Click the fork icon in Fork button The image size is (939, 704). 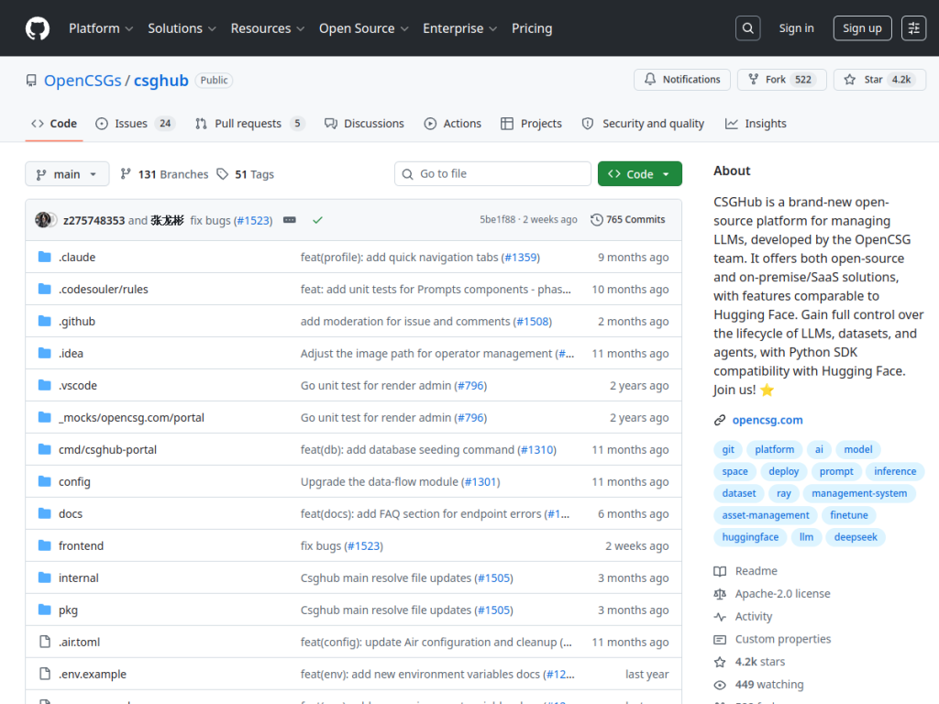(754, 79)
